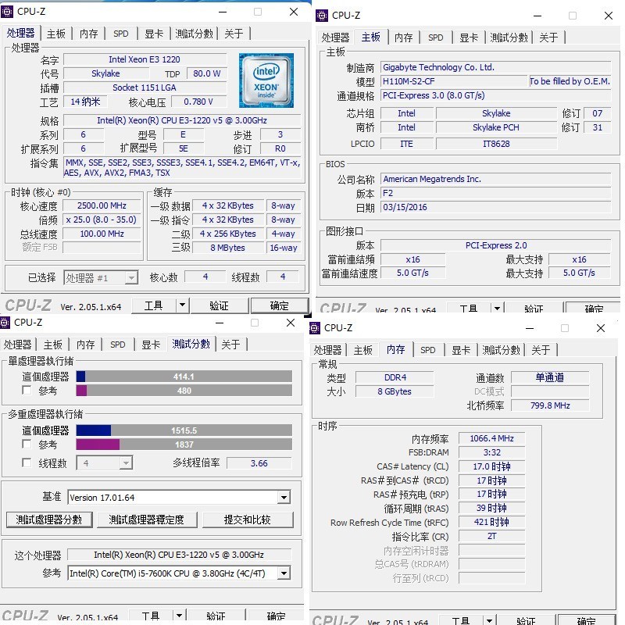
Task: Click the CPU-Z icon in the processor window title bar
Action: [x=8, y=12]
